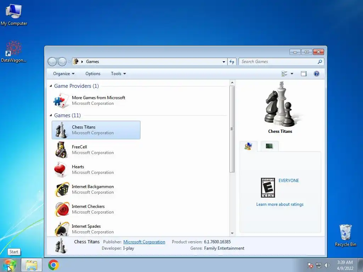Open the Tools dropdown menu
This screenshot has width=363, height=272.
pos(118,74)
